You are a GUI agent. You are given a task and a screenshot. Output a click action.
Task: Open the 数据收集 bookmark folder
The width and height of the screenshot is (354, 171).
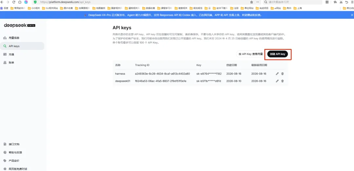(149, 8)
